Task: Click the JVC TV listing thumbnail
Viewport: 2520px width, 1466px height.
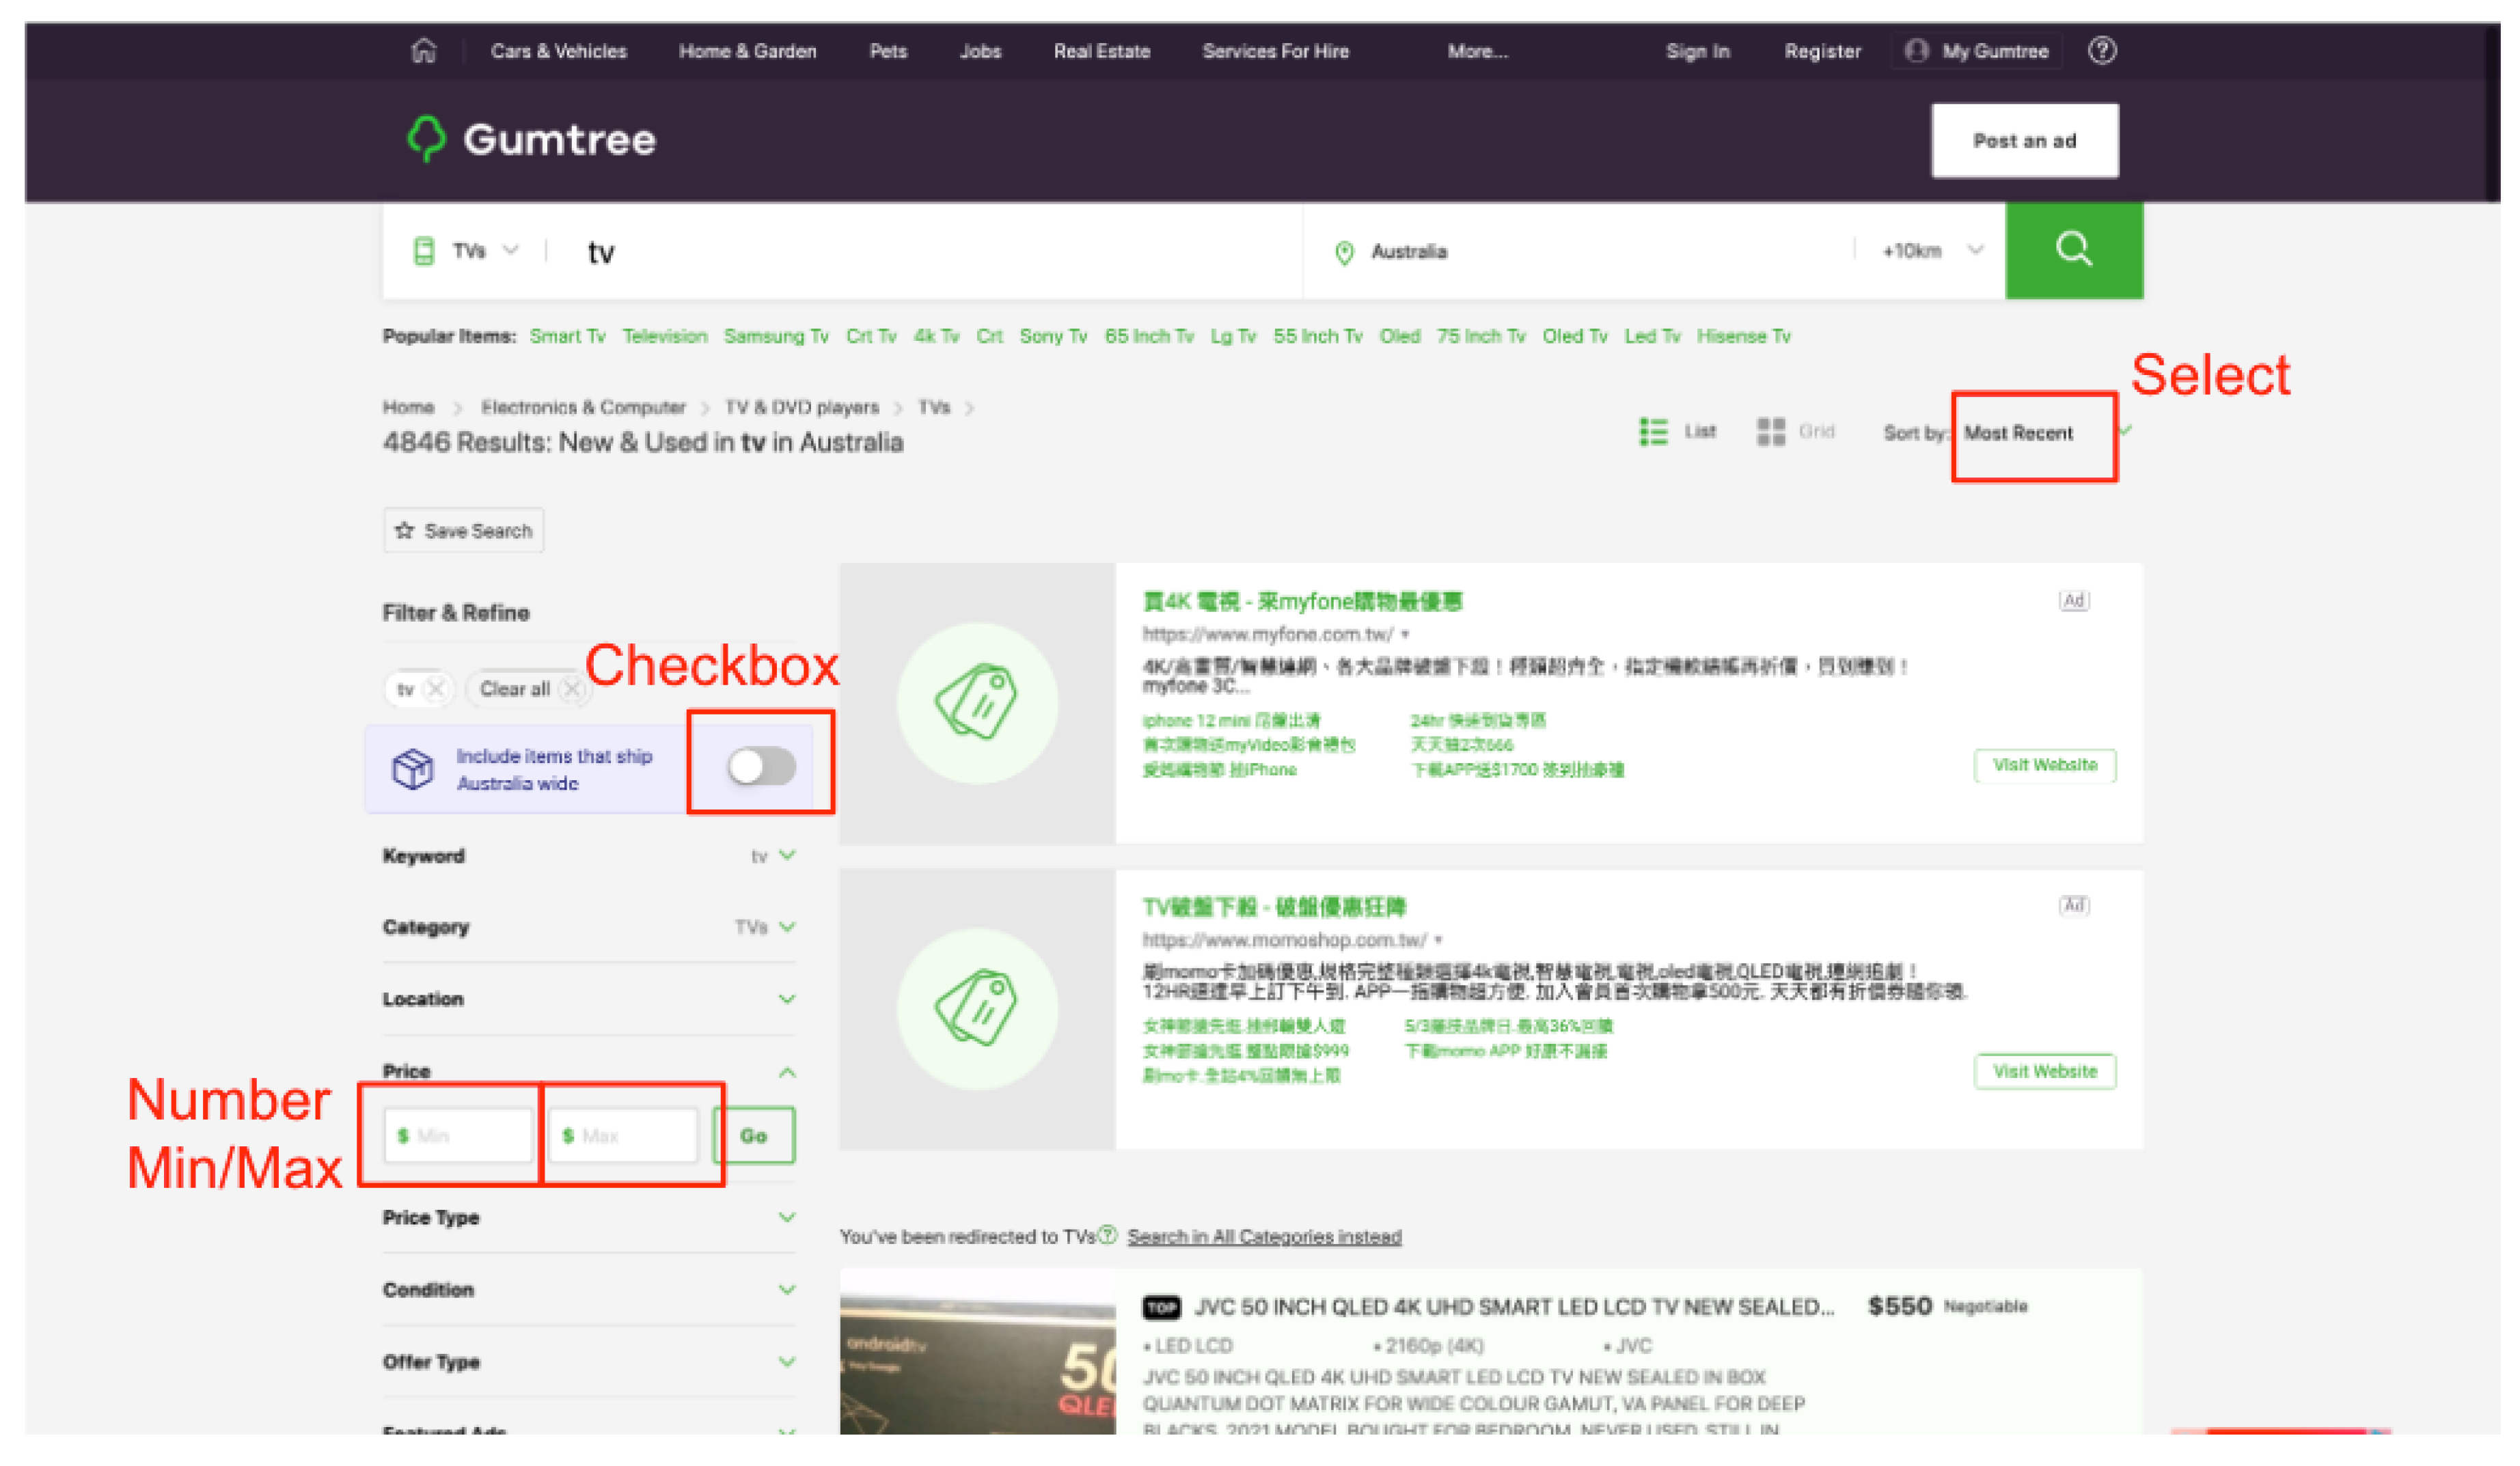Action: click(x=977, y=1350)
